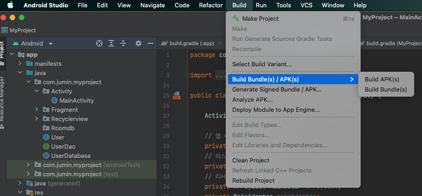The image size is (422, 196).
Task: Open the File menu
Action: (82, 6)
